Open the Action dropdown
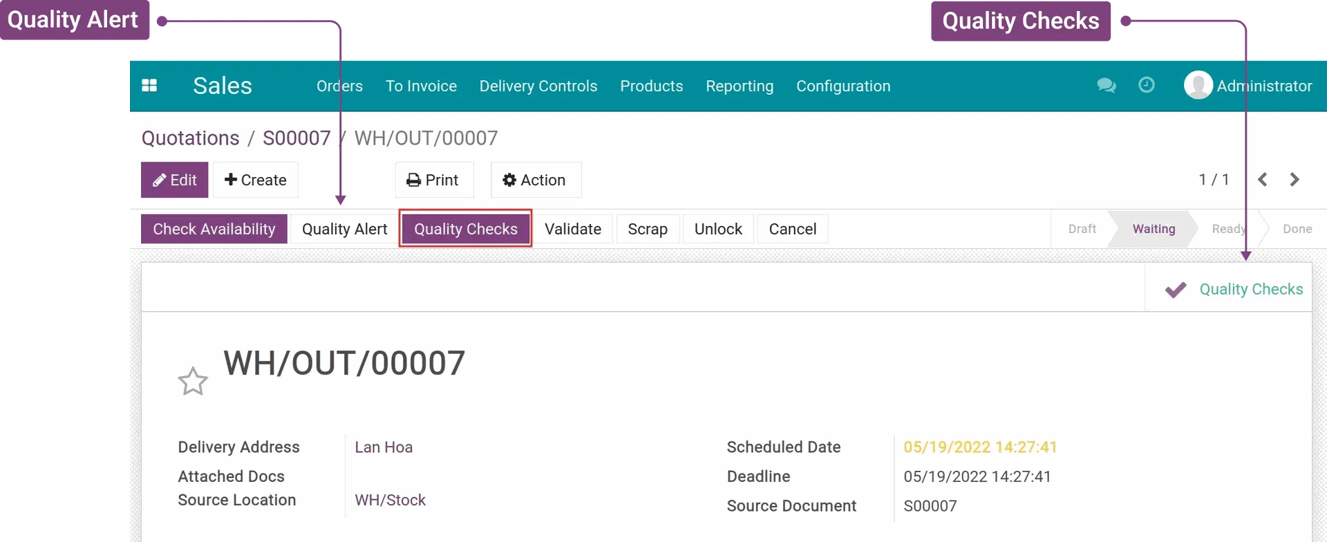Image resolution: width=1327 pixels, height=542 pixels. pos(536,180)
